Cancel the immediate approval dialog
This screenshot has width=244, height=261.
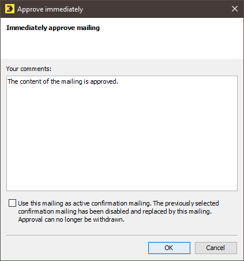216,248
